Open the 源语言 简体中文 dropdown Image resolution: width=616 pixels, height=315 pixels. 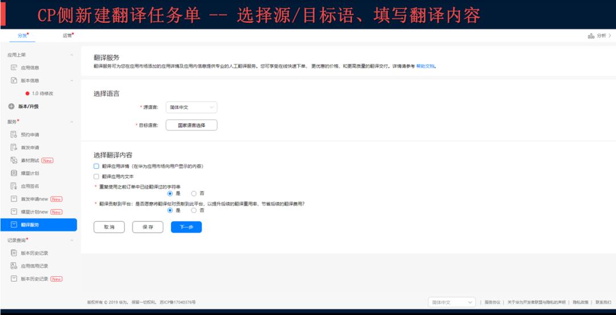(191, 107)
